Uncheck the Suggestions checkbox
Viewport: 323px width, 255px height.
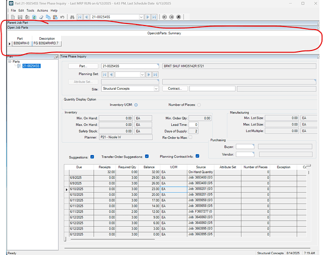point(93,157)
